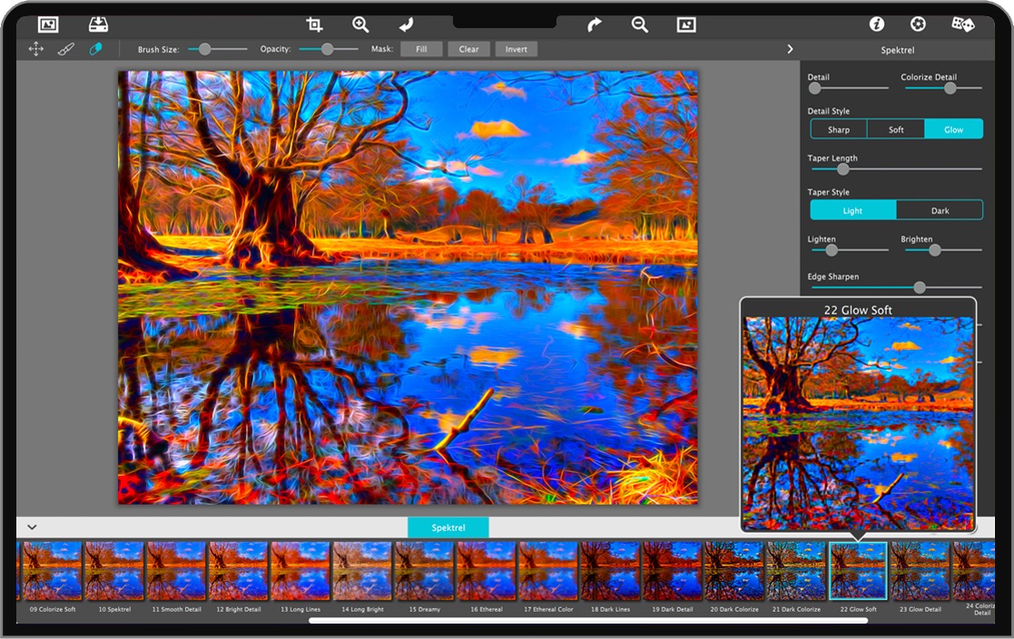
Task: Set Detail Style to Soft
Action: 896,130
